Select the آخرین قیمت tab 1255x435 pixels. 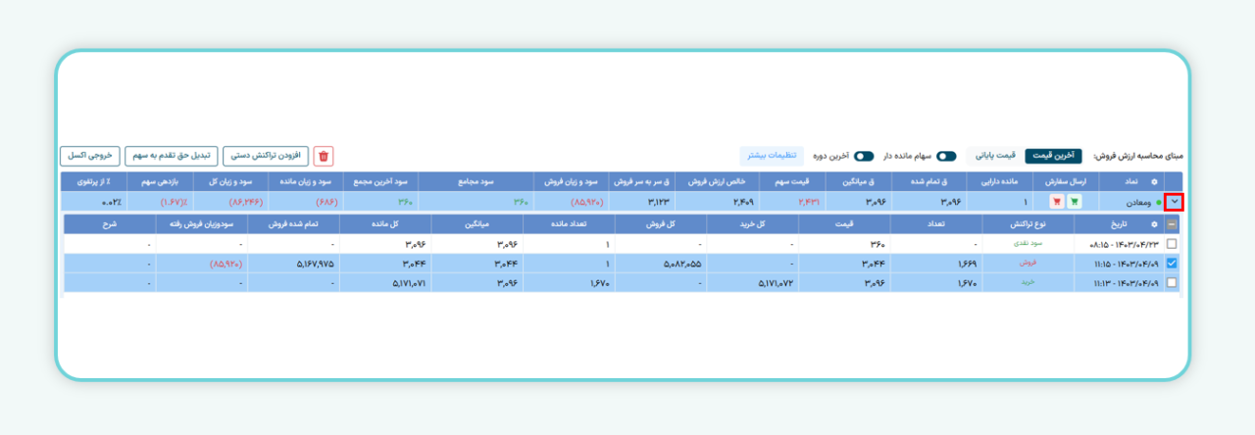(1053, 156)
